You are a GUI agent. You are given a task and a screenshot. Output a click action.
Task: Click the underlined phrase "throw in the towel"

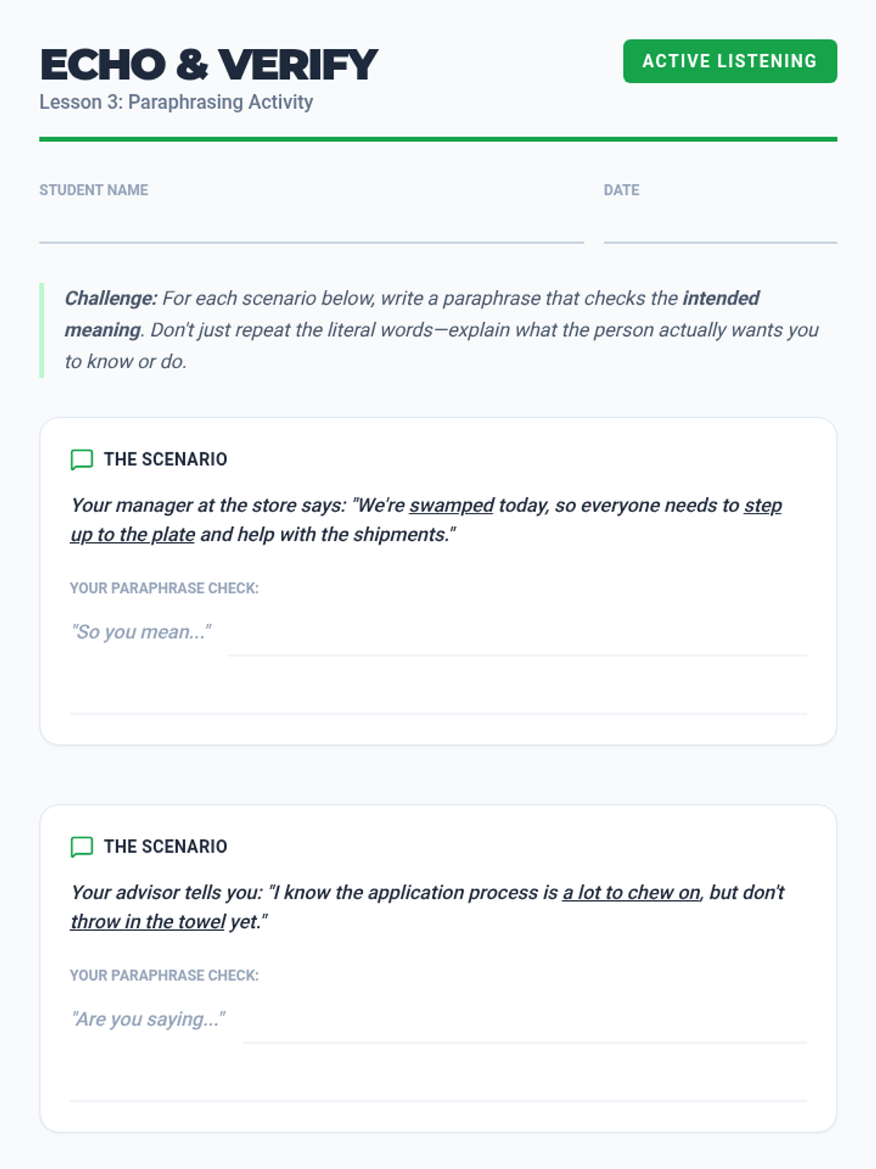point(147,922)
